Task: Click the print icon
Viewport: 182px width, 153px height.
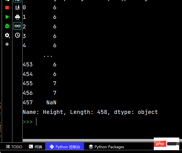Action: (x=17, y=17)
